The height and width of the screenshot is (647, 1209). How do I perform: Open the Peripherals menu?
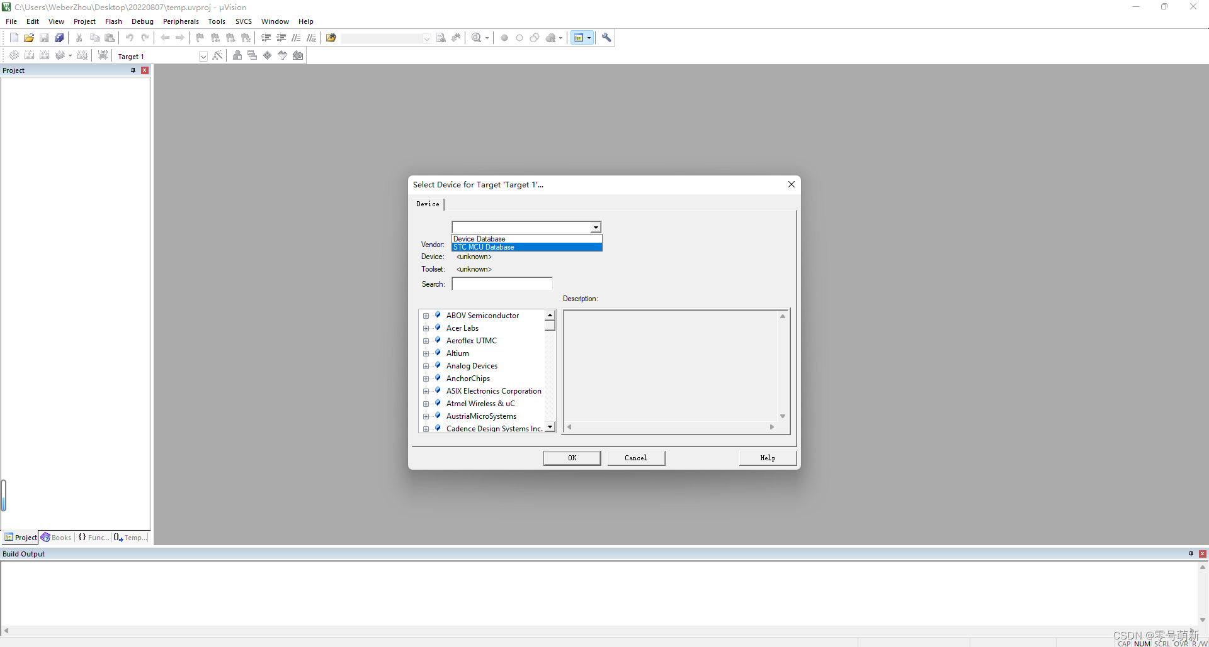coord(181,21)
